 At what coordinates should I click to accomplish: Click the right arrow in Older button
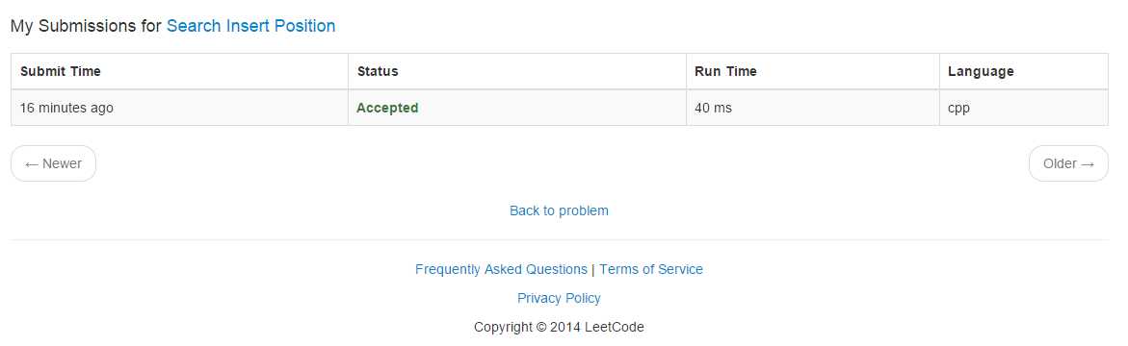coord(1088,164)
